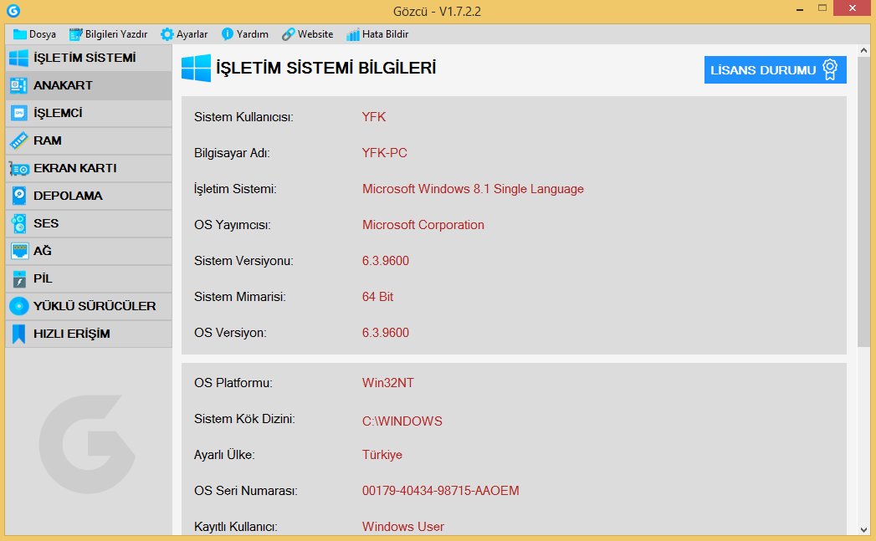Click Microsoft Windows 8.1 Single Language value
This screenshot has height=541, width=876.
tap(473, 189)
